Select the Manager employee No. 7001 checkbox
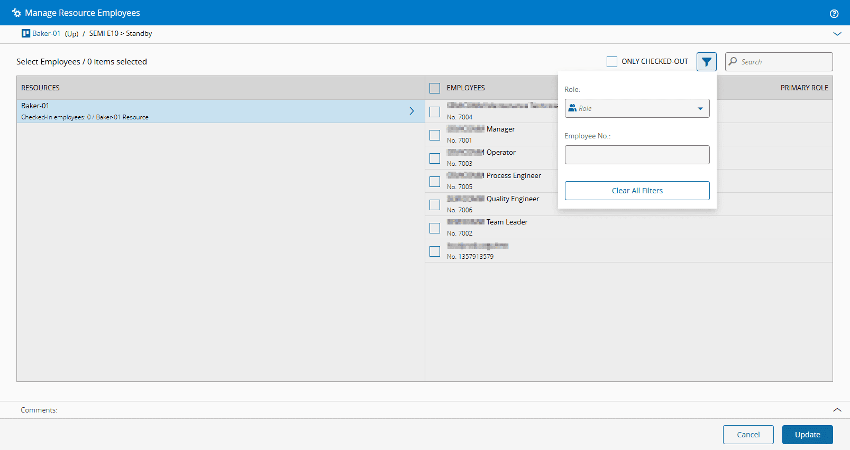 tap(435, 135)
